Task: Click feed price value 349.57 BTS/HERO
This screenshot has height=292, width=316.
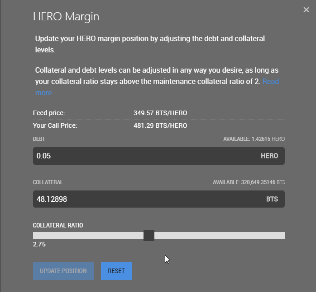Action: [x=160, y=113]
